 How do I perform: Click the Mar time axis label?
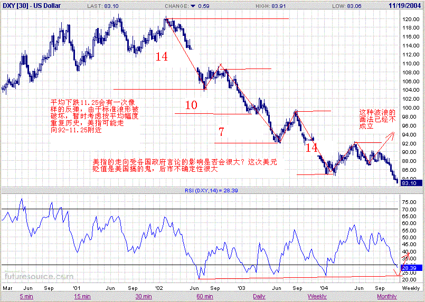(x=7, y=288)
